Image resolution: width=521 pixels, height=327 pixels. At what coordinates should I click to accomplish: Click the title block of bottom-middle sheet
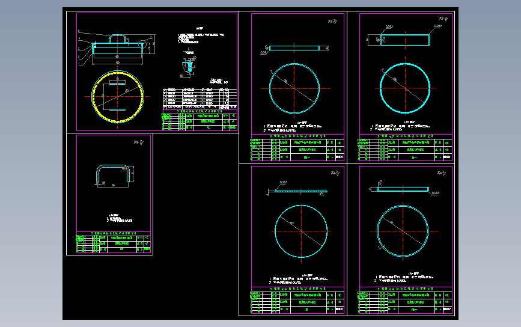297,301
